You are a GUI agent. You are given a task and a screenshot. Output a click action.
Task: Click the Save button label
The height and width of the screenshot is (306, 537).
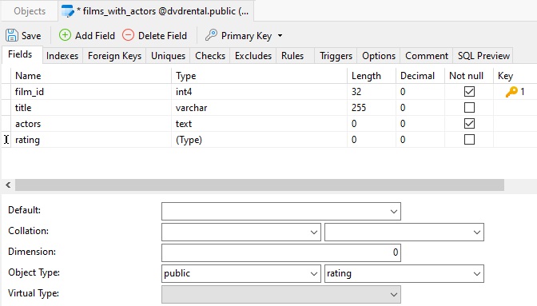pos(31,36)
